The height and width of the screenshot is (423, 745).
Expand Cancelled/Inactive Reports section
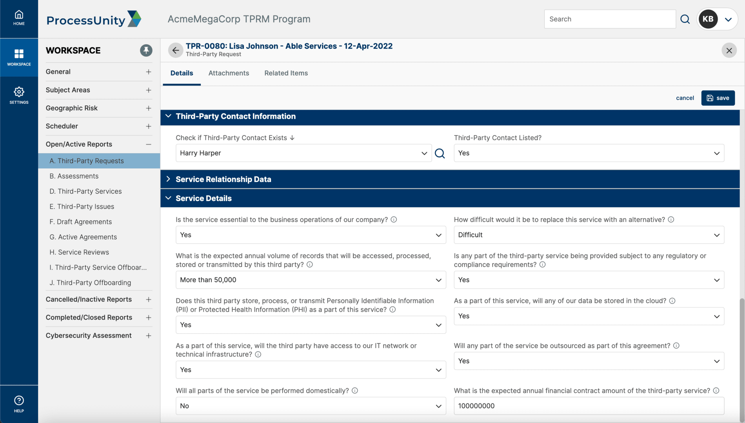tap(148, 300)
